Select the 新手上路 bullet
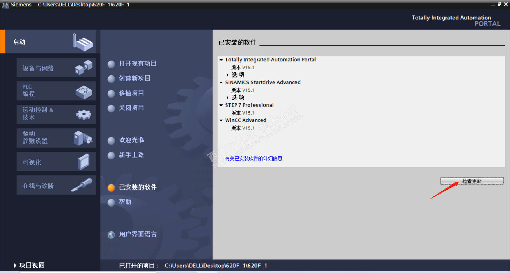Viewport: 510px width, 273px height. pyautogui.click(x=111, y=156)
